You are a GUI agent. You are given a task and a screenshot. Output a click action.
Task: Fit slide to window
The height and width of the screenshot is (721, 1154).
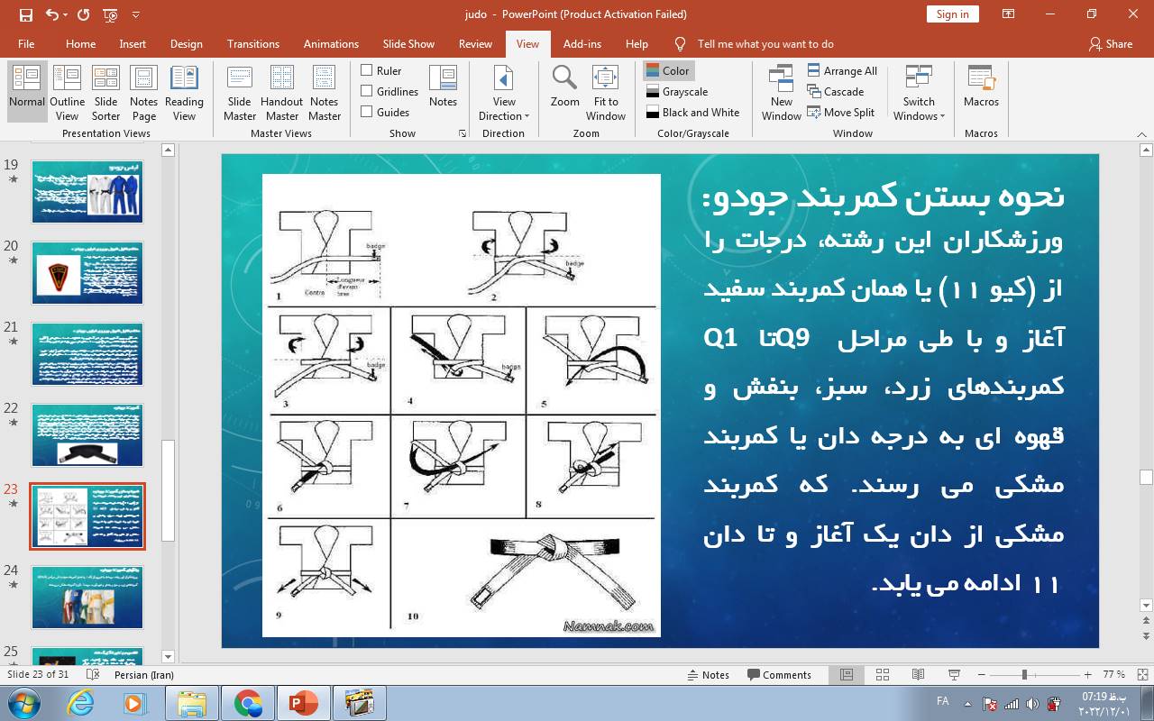click(x=605, y=92)
